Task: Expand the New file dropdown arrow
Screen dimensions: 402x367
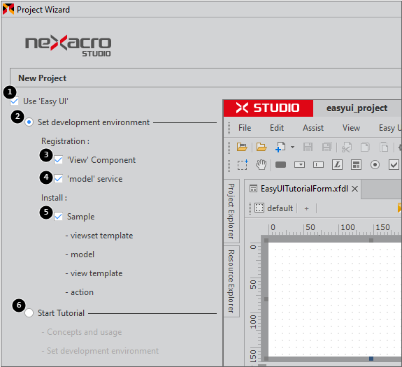Action: pos(292,147)
